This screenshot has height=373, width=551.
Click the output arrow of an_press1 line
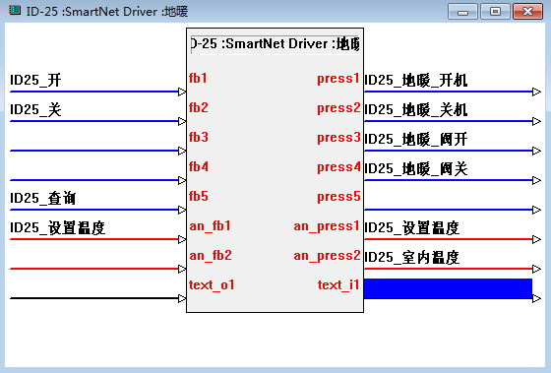[536, 239]
